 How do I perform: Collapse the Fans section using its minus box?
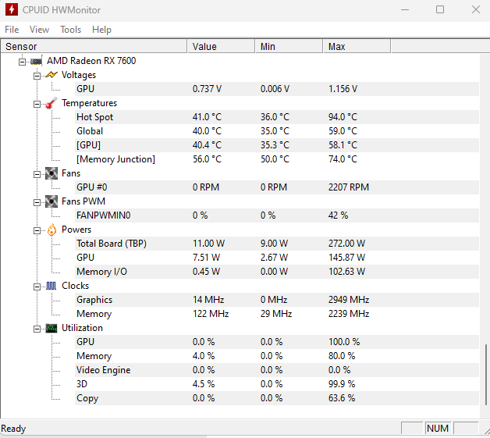click(x=37, y=174)
